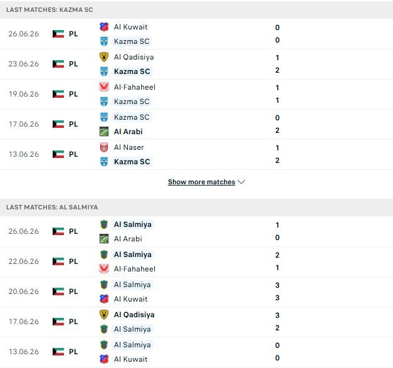The width and height of the screenshot is (393, 368).
Task: Click Al Arabi crest in 17.06.26 Kazma match
Action: pos(104,132)
